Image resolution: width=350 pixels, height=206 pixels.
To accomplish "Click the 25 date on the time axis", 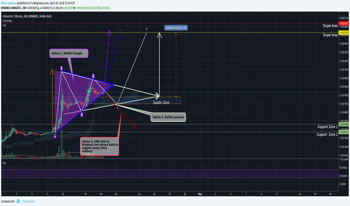I will [154, 194].
